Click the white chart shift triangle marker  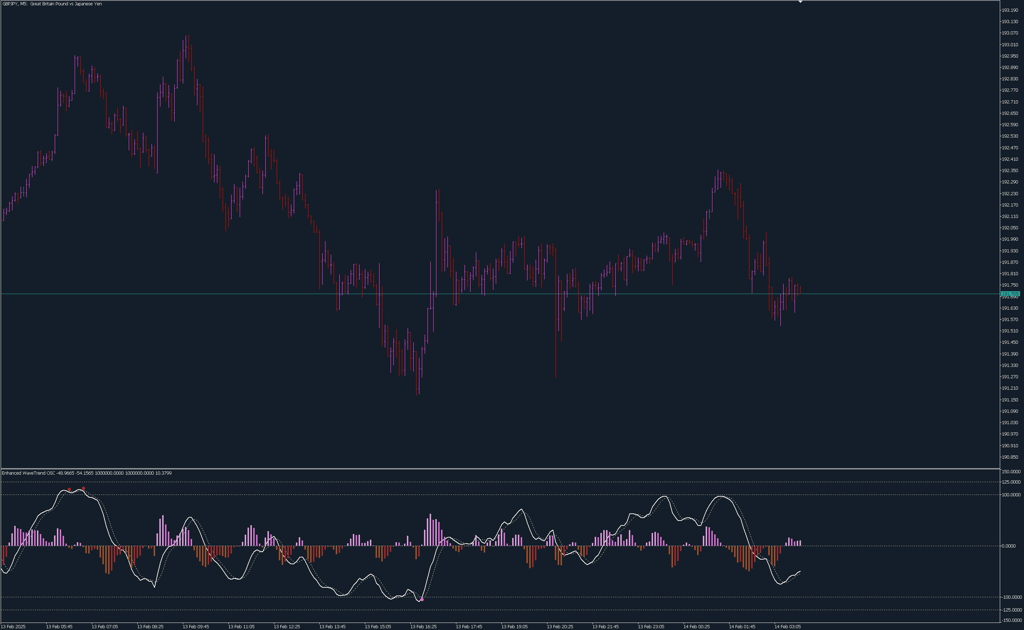pos(800,2)
